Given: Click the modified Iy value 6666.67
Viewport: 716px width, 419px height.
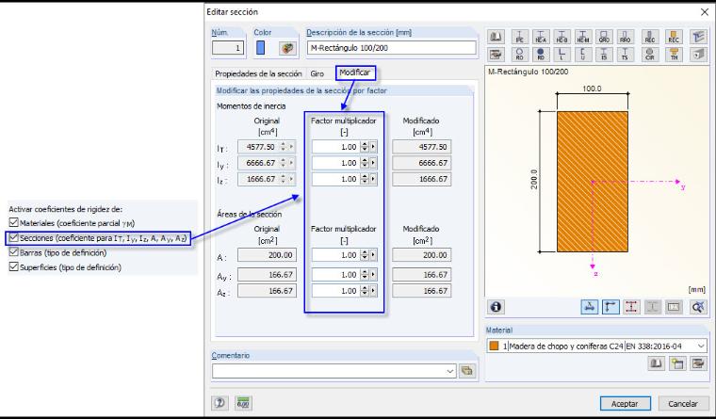Looking at the screenshot, I should click(421, 163).
